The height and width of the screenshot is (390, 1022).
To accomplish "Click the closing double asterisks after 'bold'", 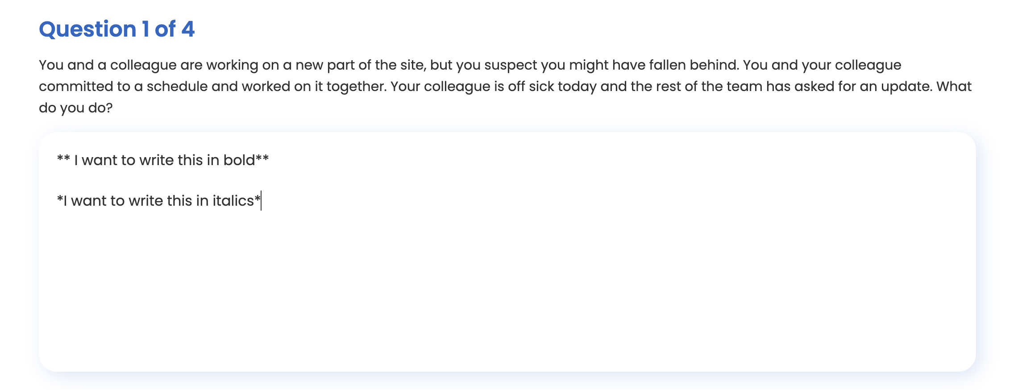I will tap(262, 159).
